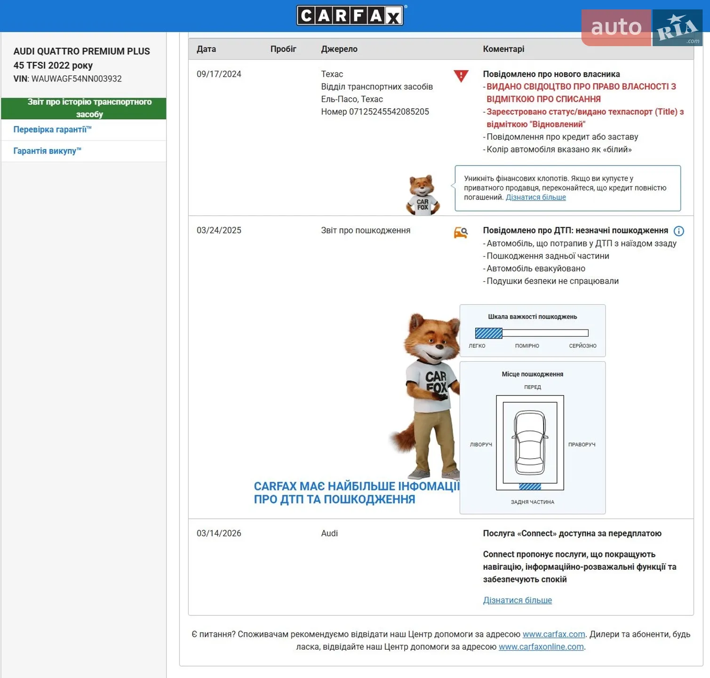The width and height of the screenshot is (710, 678).
Task: Click 'Повідомлено про ДТП: незначні пошкодження' heading
Action: point(575,230)
